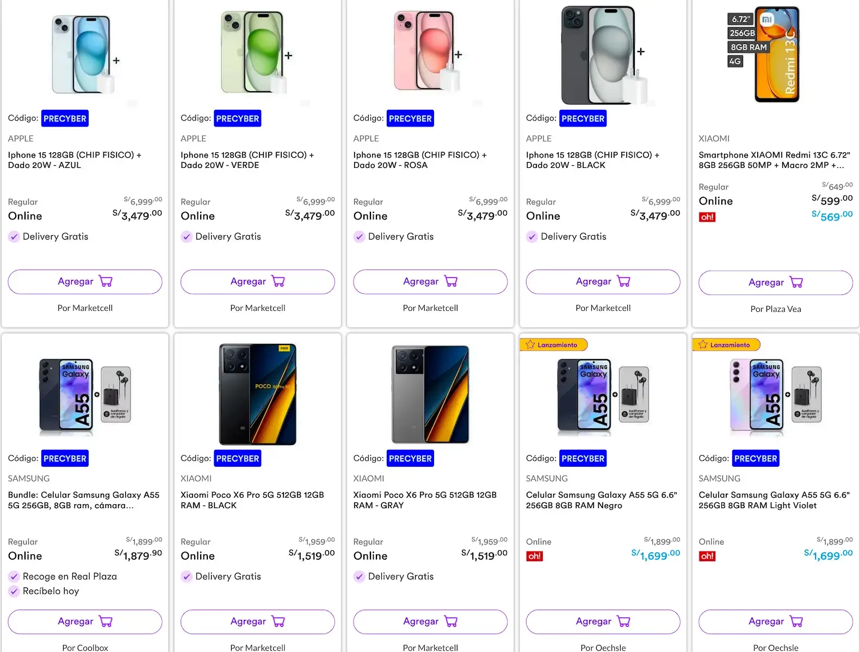Viewport: 860px width, 652px height.
Task: Click Recoge en Real Plaza checkmark icon
Action: point(14,576)
